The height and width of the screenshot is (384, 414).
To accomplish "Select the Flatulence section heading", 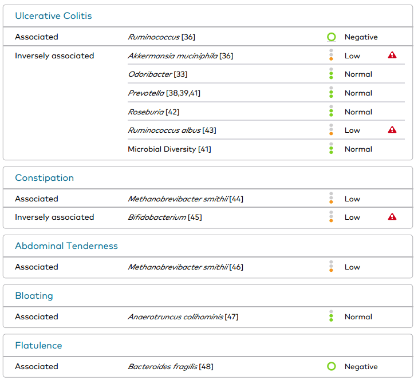I will [x=38, y=346].
